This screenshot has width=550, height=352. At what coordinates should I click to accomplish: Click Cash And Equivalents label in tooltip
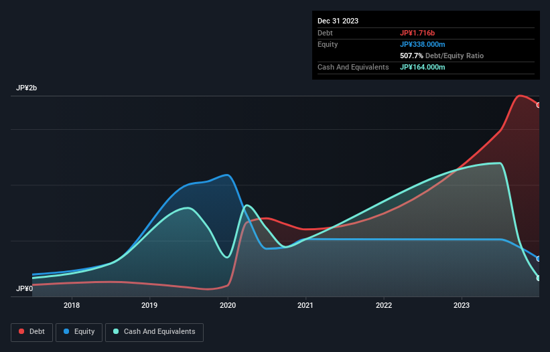click(x=353, y=67)
